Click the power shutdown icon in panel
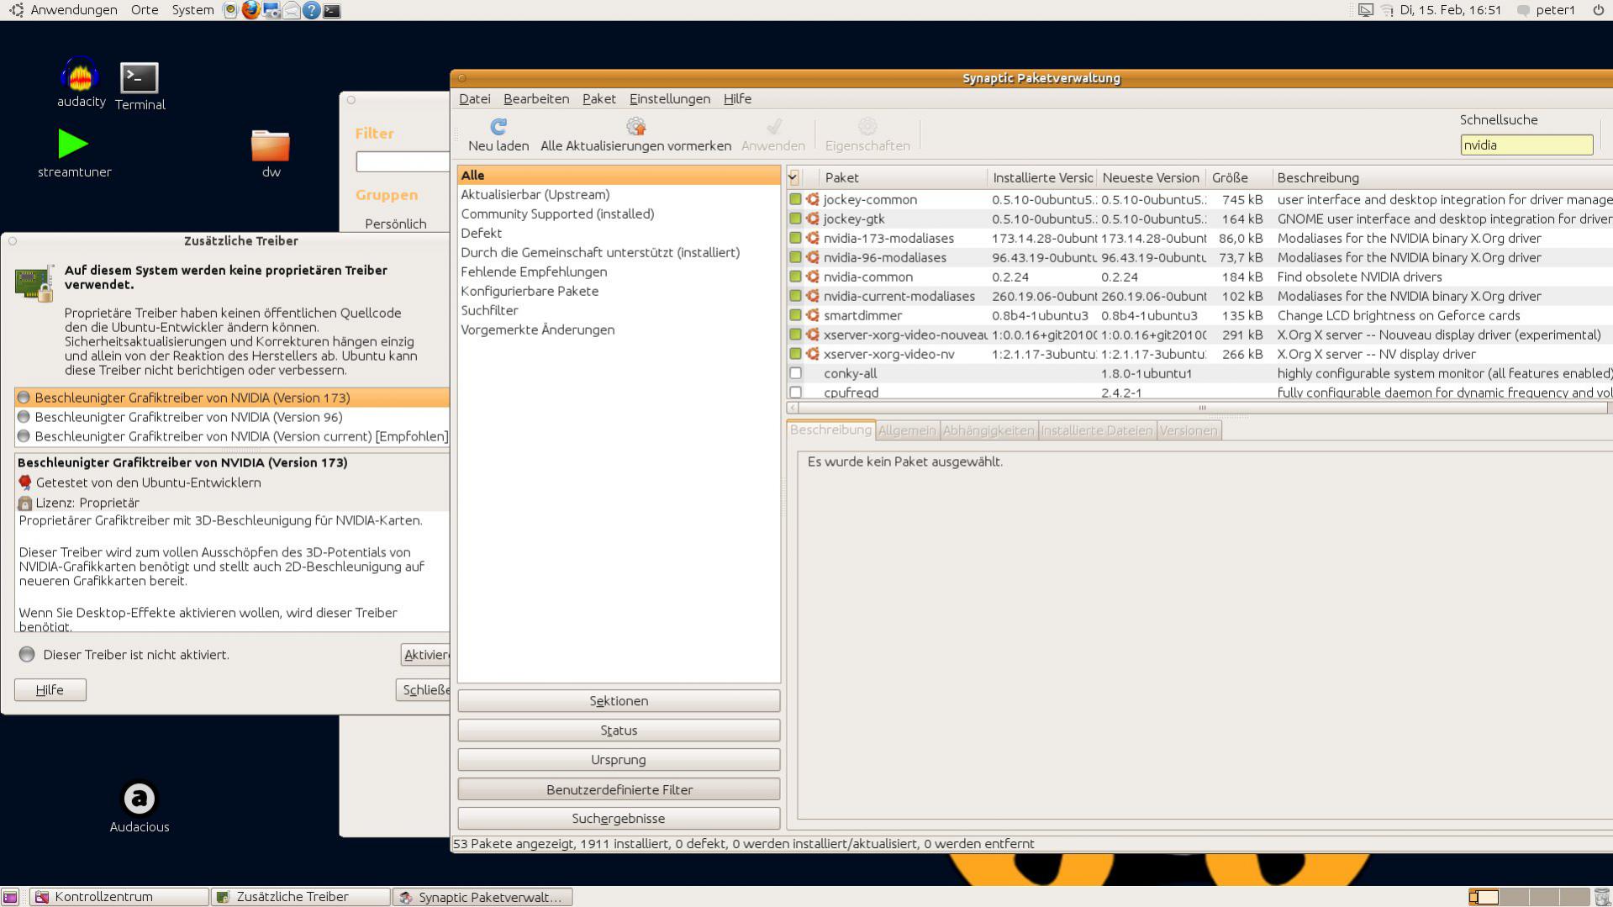This screenshot has height=907, width=1613. (1599, 10)
